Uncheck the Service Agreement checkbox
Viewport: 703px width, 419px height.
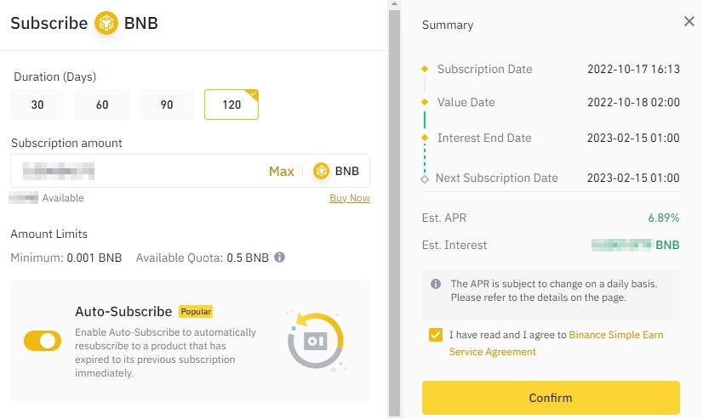click(x=436, y=335)
